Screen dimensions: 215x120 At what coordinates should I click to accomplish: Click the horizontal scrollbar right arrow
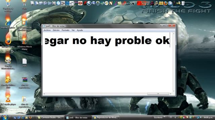(171, 94)
